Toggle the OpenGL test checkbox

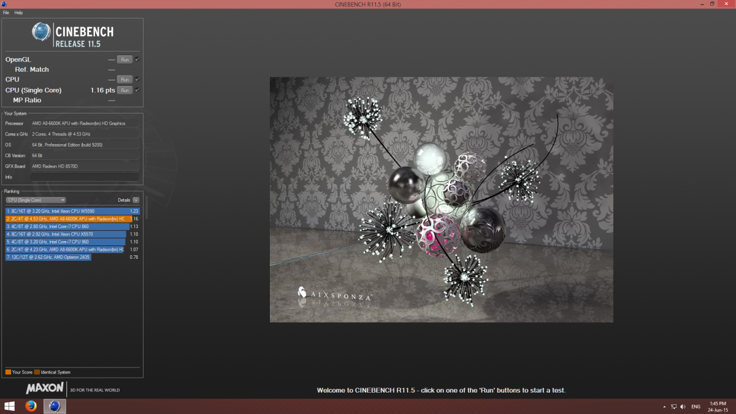[137, 59]
